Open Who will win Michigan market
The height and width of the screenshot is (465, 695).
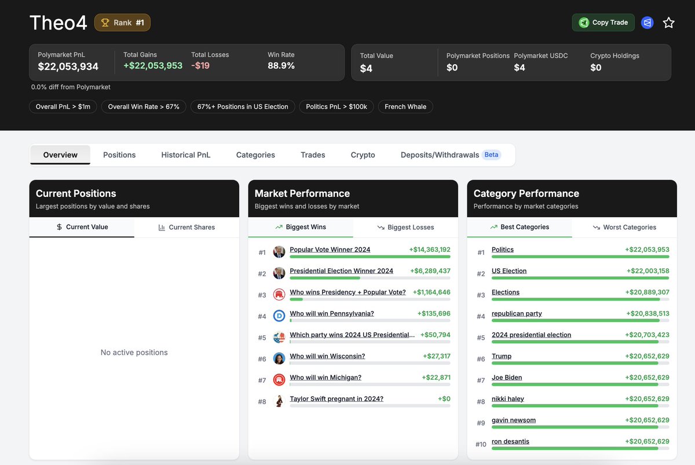(325, 378)
